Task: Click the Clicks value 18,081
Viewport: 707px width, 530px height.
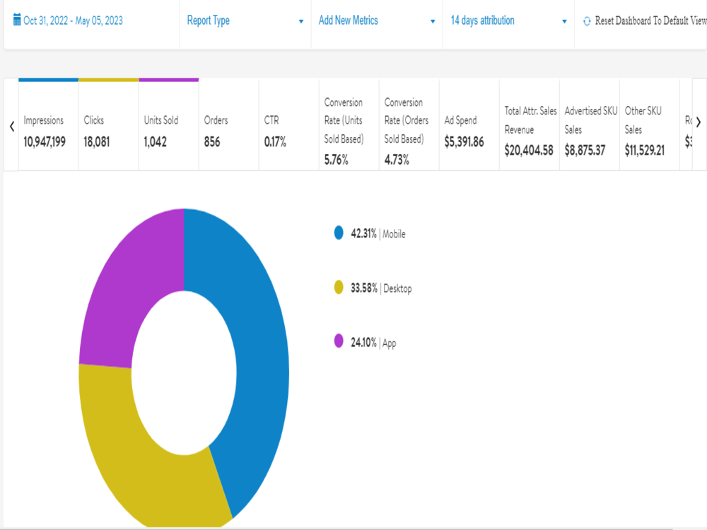Action: click(96, 142)
